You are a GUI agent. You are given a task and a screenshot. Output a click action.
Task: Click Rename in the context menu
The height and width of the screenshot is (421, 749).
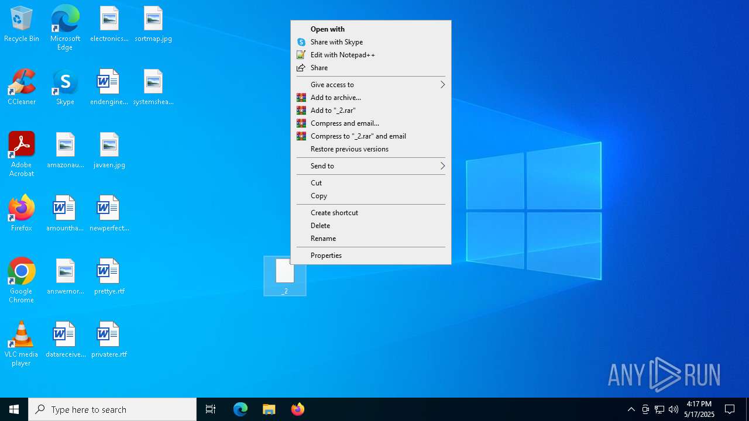coord(371,239)
